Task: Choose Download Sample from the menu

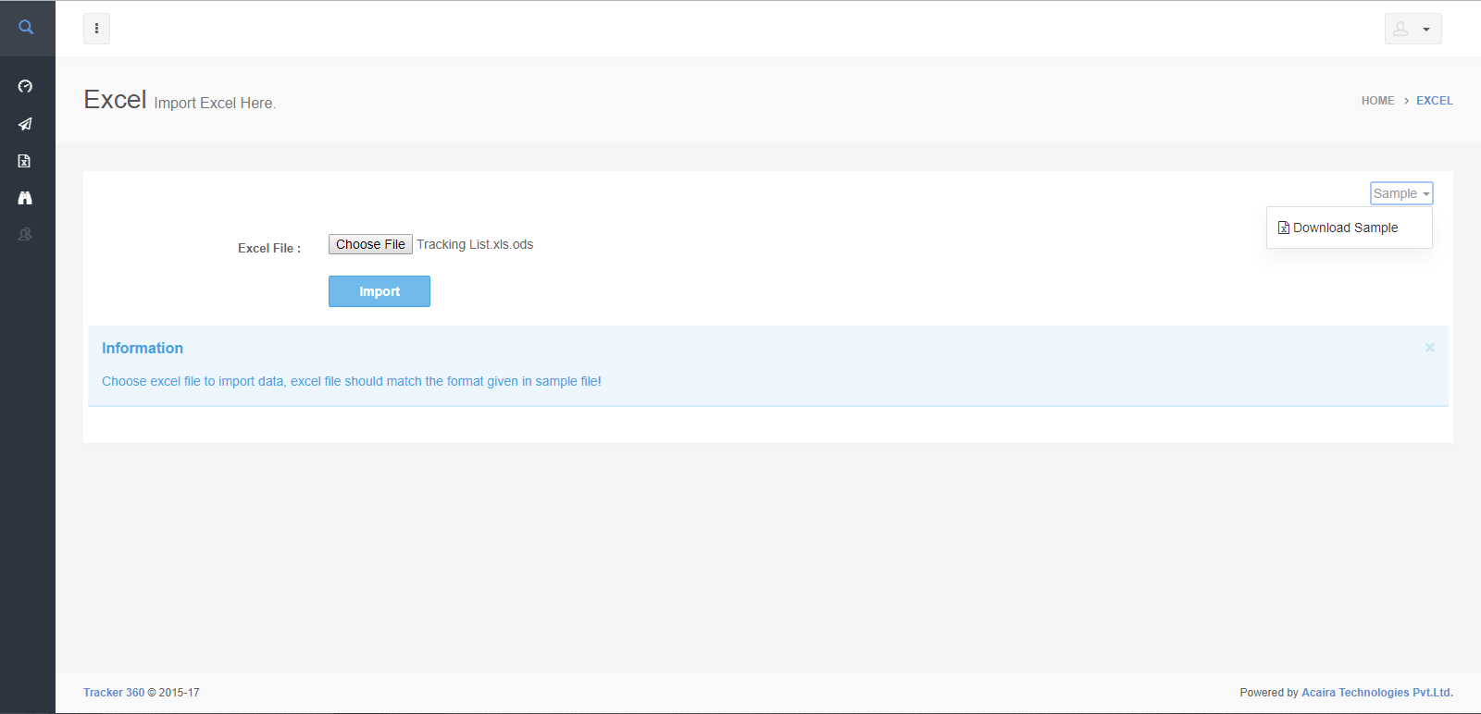Action: click(1344, 228)
